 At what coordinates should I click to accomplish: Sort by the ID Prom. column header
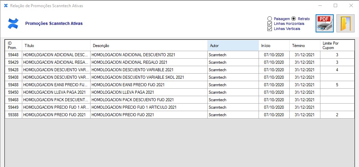tap(14, 45)
